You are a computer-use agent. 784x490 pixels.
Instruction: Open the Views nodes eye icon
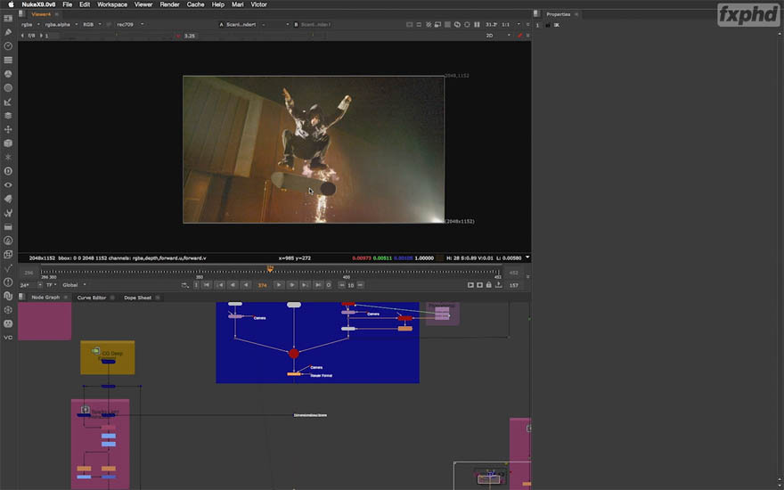(8, 185)
